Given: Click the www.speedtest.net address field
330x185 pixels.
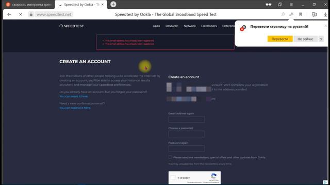Looking at the screenshot, I should tap(54, 14).
